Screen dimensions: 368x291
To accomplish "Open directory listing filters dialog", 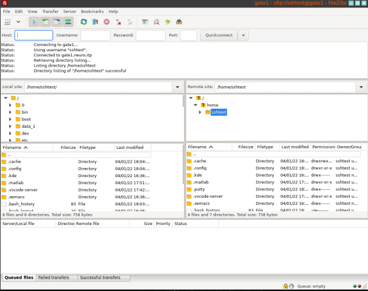I will tap(145, 22).
